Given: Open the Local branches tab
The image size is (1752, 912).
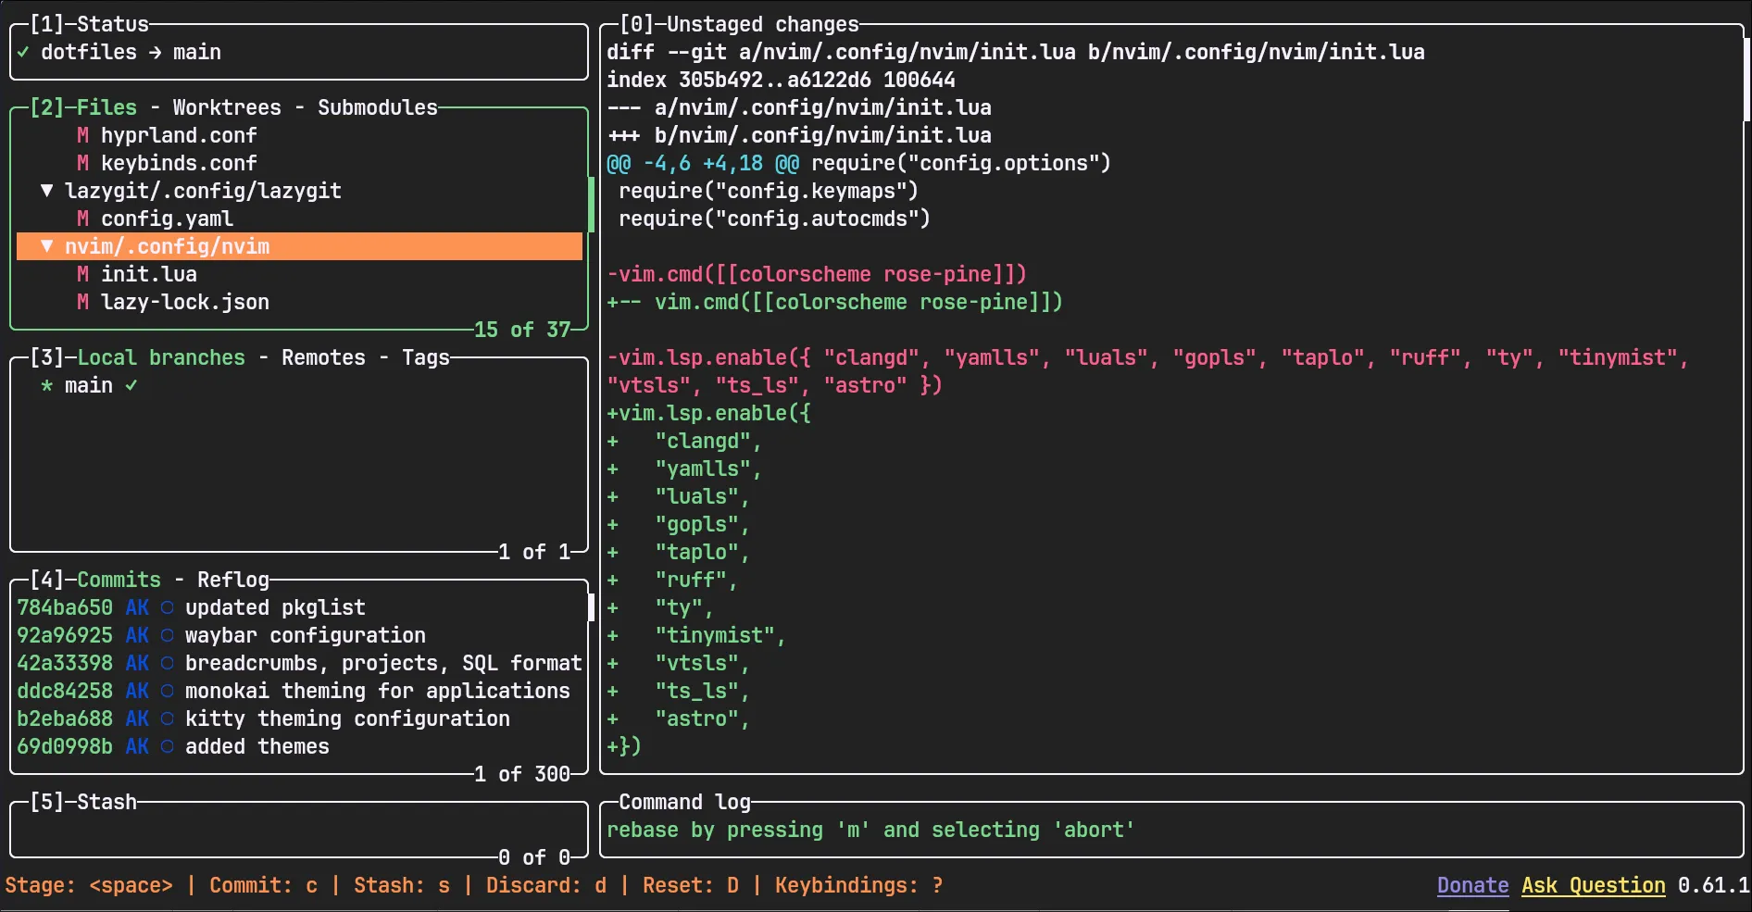Looking at the screenshot, I should point(161,357).
